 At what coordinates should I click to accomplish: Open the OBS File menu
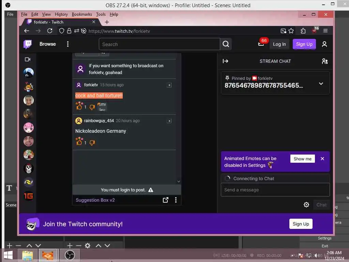point(10,14)
